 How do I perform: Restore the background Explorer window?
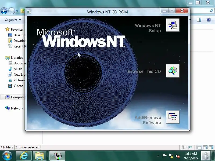click(198, 2)
